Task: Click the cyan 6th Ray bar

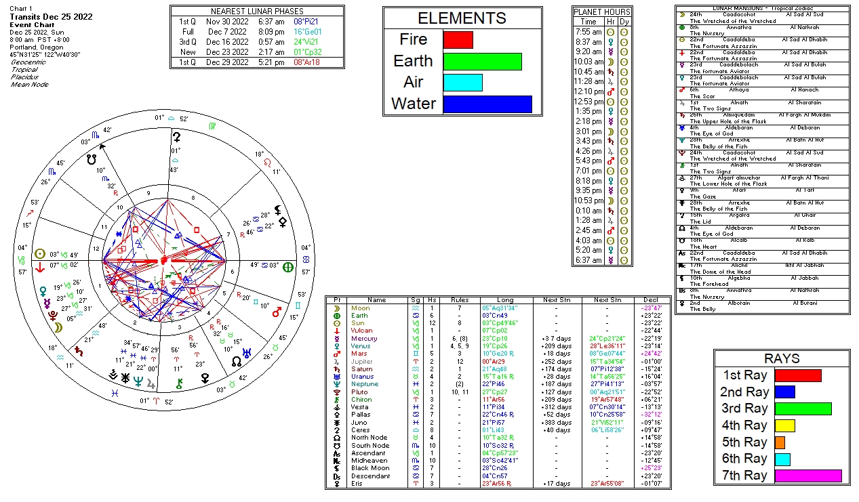Action: click(782, 459)
